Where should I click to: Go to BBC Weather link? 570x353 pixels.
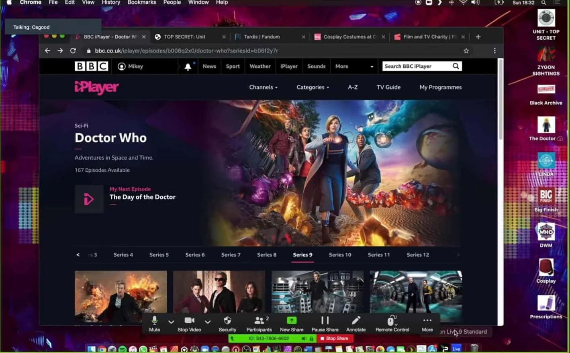pyautogui.click(x=260, y=67)
